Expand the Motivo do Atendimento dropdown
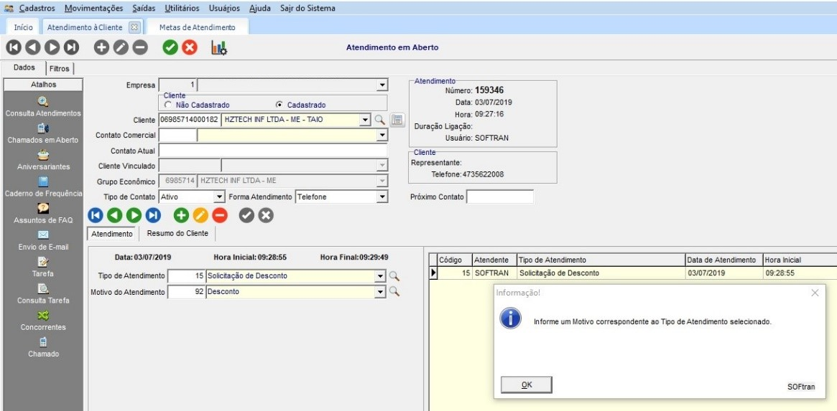The height and width of the screenshot is (411, 837). click(x=381, y=293)
